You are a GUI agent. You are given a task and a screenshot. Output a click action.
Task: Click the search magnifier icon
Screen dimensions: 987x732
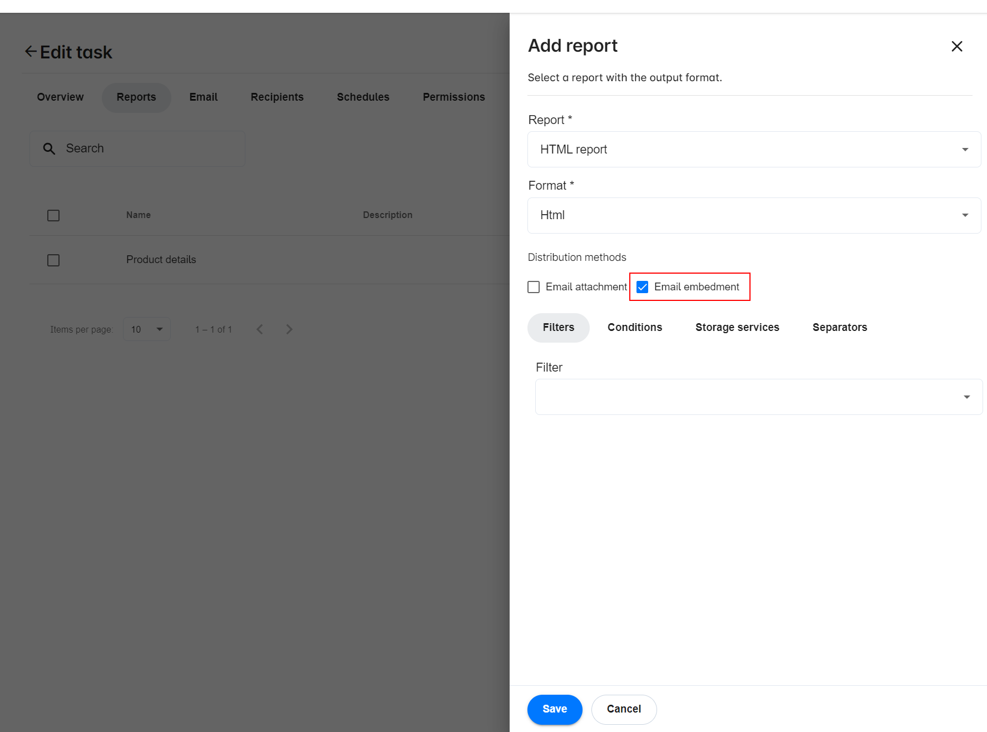tap(49, 149)
